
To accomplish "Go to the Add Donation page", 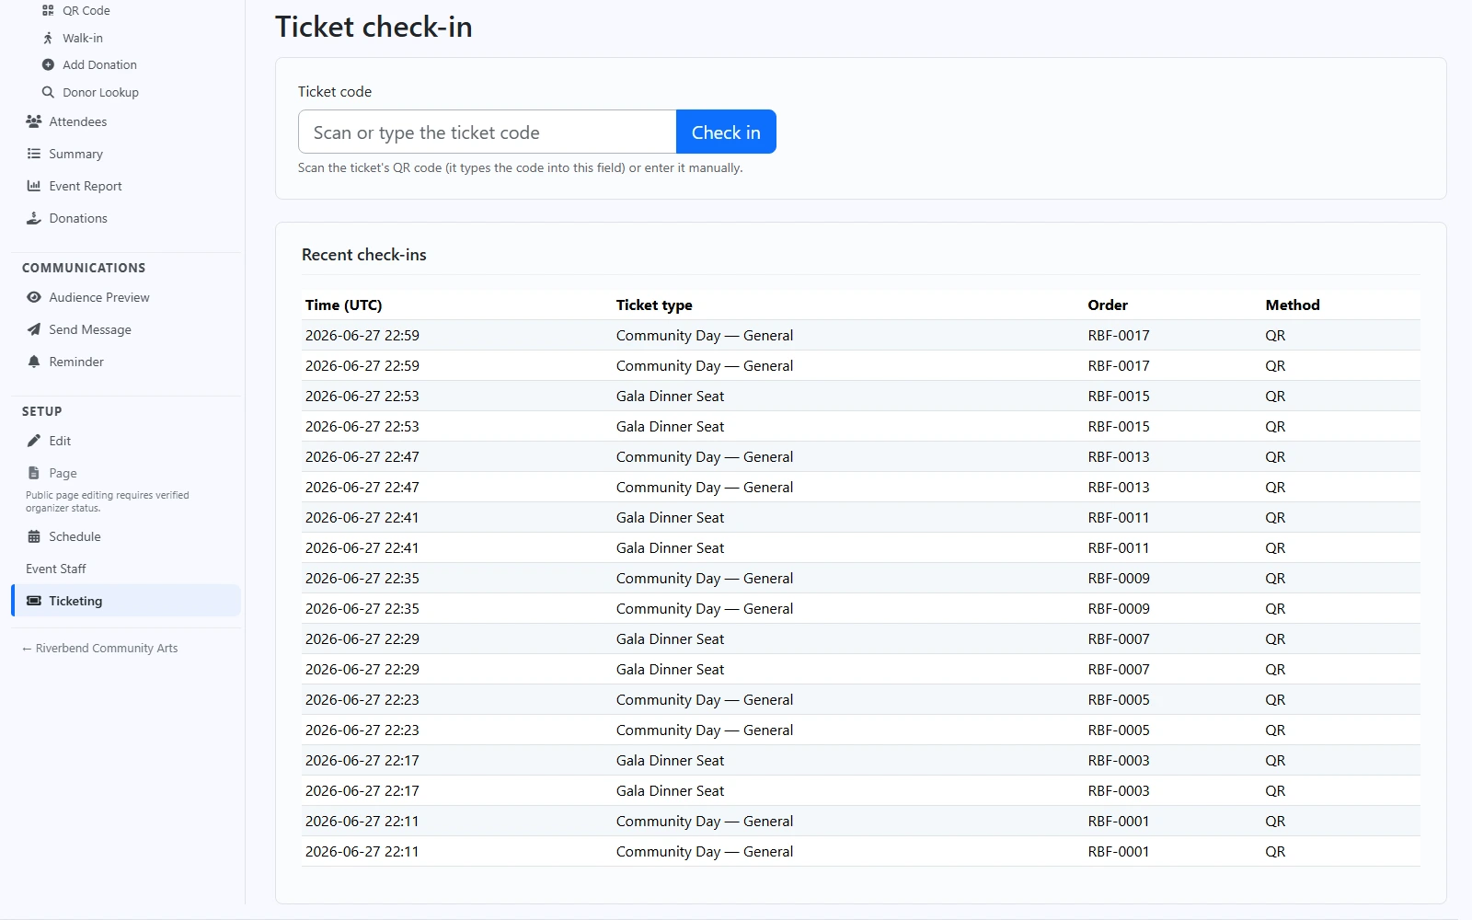I will click(x=99, y=64).
